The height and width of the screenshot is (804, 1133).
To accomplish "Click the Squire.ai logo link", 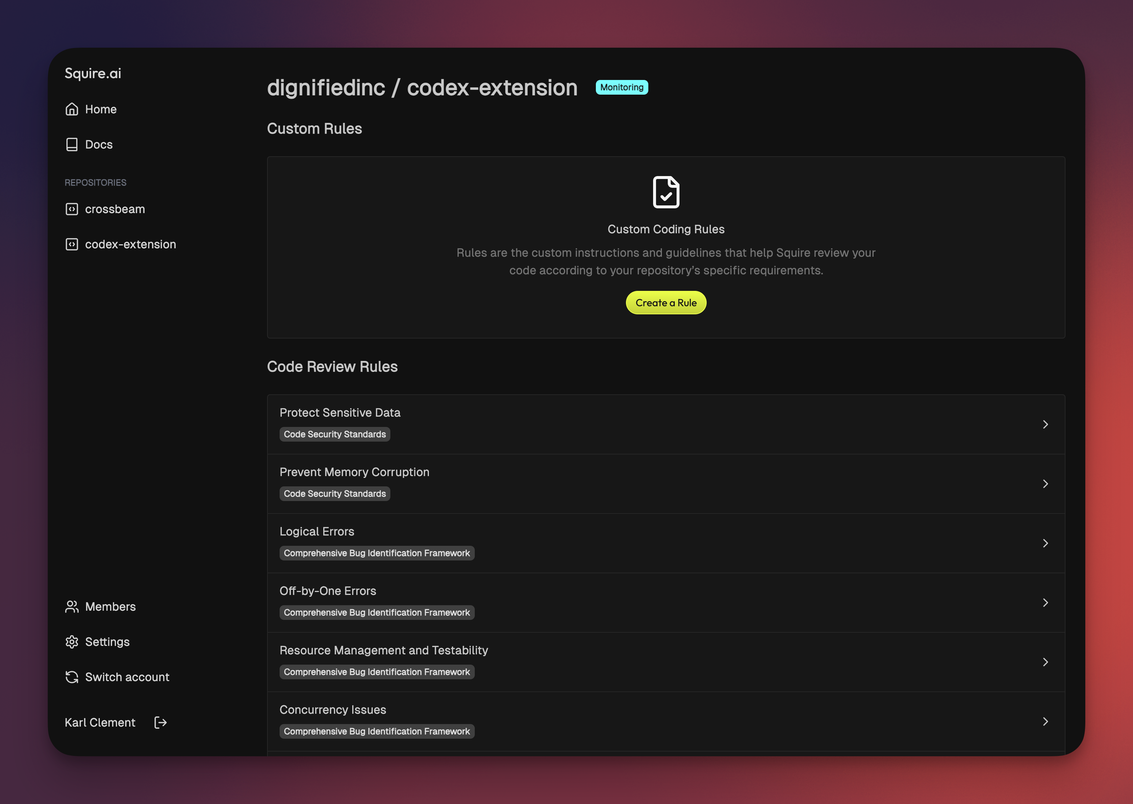I will tap(93, 73).
